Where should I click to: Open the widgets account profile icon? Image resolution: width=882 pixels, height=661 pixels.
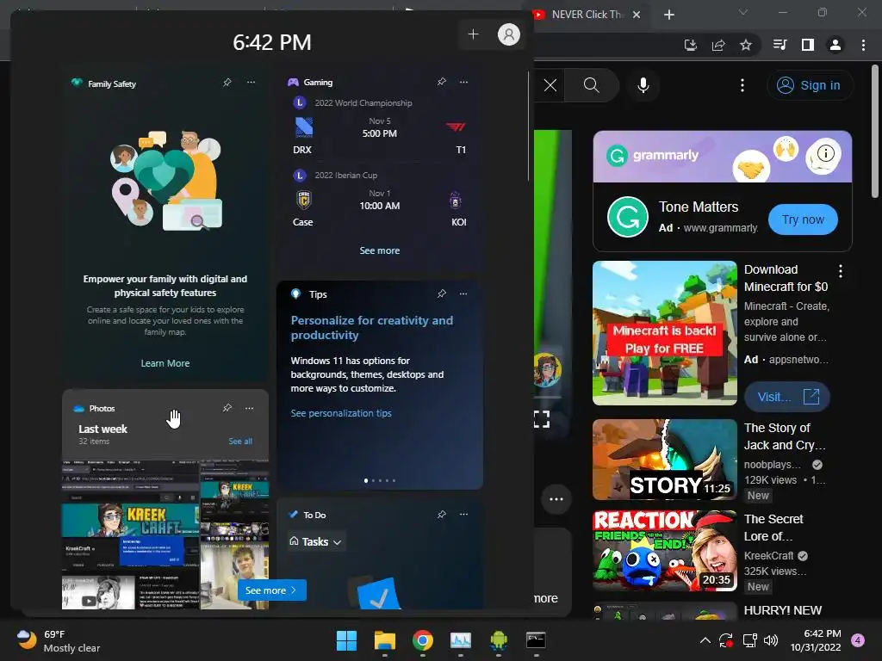(508, 34)
